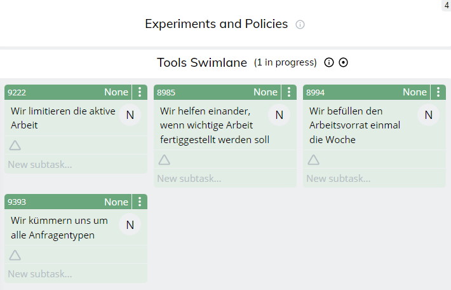Open the three-dot menu on card 8985

289,92
